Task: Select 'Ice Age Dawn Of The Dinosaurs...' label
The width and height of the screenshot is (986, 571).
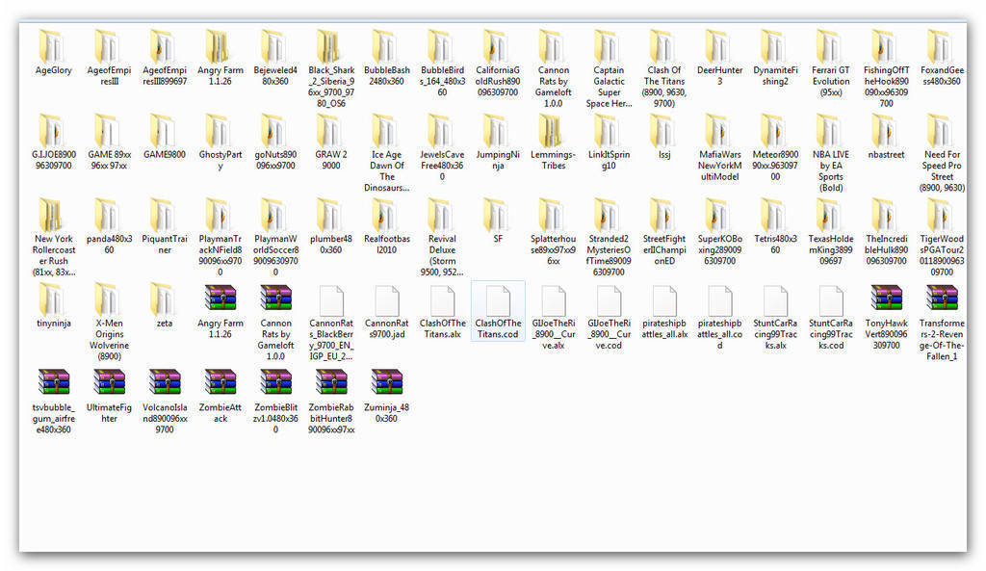Action: (387, 171)
